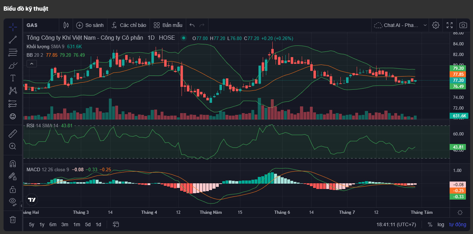This screenshot has height=234, width=473.
Task: Select the trend line drawing tool
Action: [x=13, y=40]
